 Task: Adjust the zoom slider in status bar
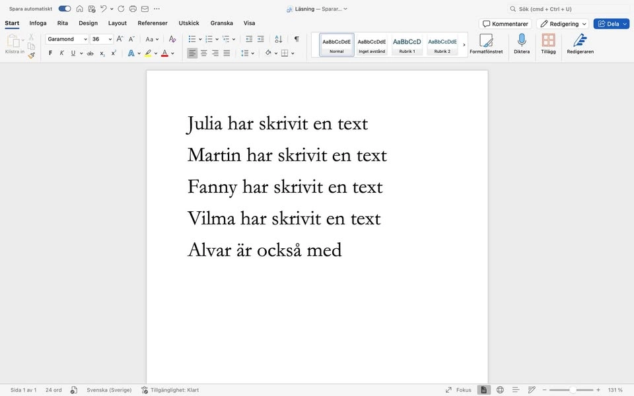[x=573, y=390]
